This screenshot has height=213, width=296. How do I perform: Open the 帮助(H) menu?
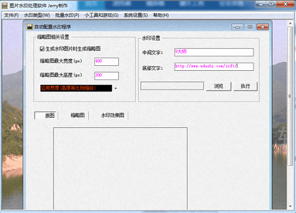[x=161, y=15]
